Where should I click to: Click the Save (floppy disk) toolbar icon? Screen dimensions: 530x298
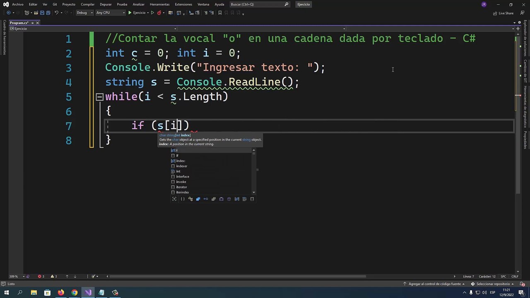pyautogui.click(x=42, y=13)
